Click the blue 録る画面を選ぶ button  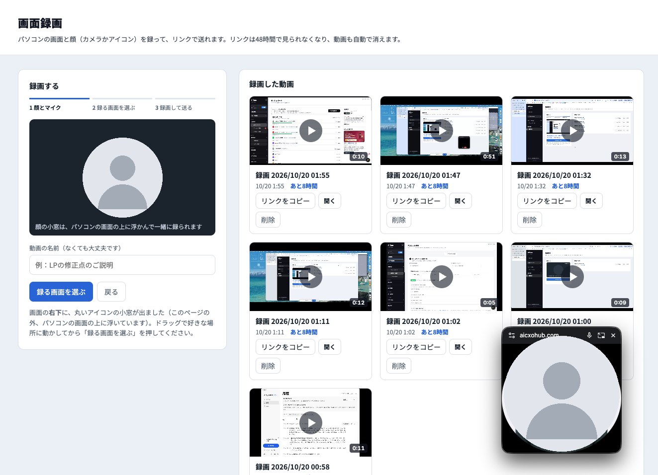click(x=61, y=292)
